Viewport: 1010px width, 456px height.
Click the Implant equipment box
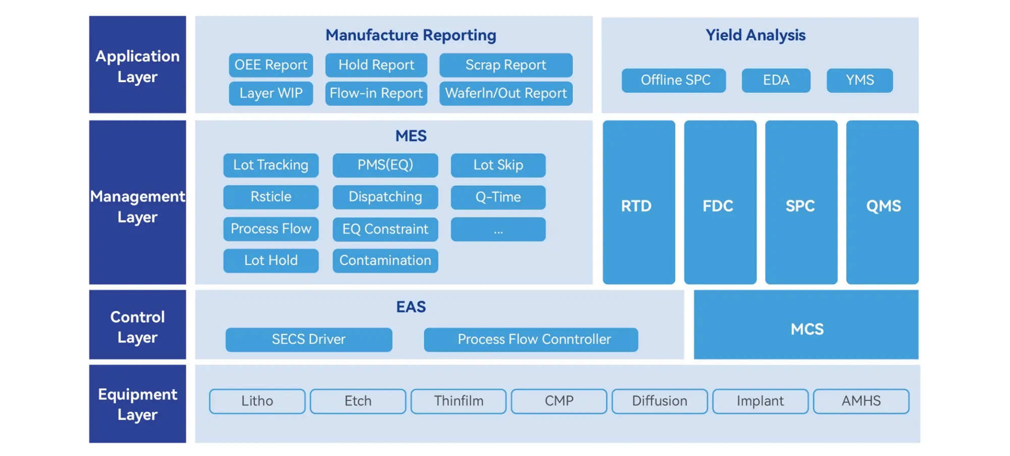(760, 401)
